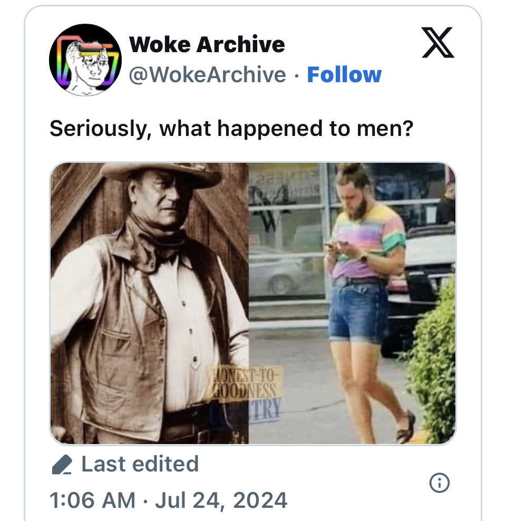Click the pencil edit icon
Image resolution: width=506 pixels, height=521 pixels.
point(63,465)
